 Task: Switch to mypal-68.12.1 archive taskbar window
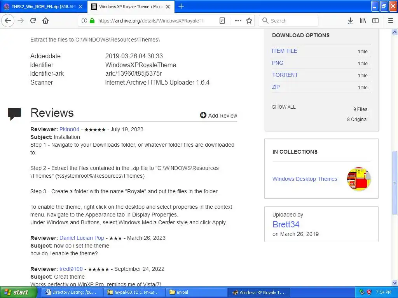134,292
